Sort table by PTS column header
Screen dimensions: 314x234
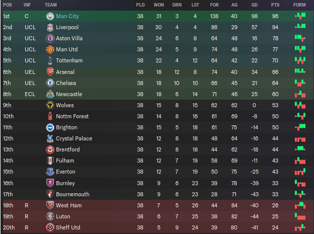[275, 5]
